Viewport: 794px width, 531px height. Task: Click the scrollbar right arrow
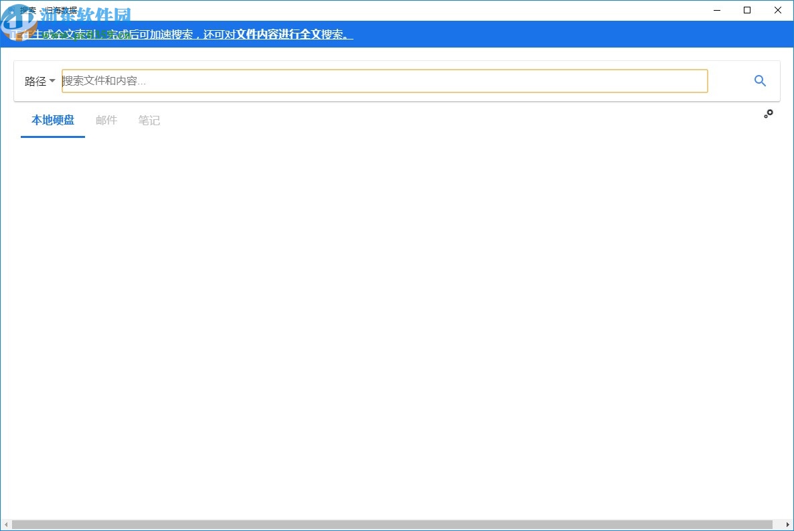click(787, 524)
